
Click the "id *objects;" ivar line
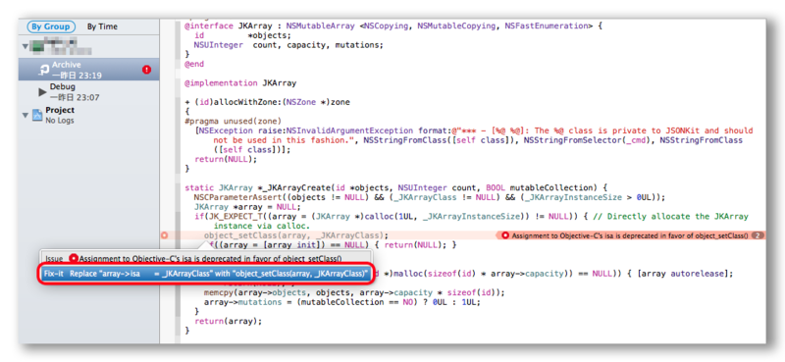(x=242, y=35)
